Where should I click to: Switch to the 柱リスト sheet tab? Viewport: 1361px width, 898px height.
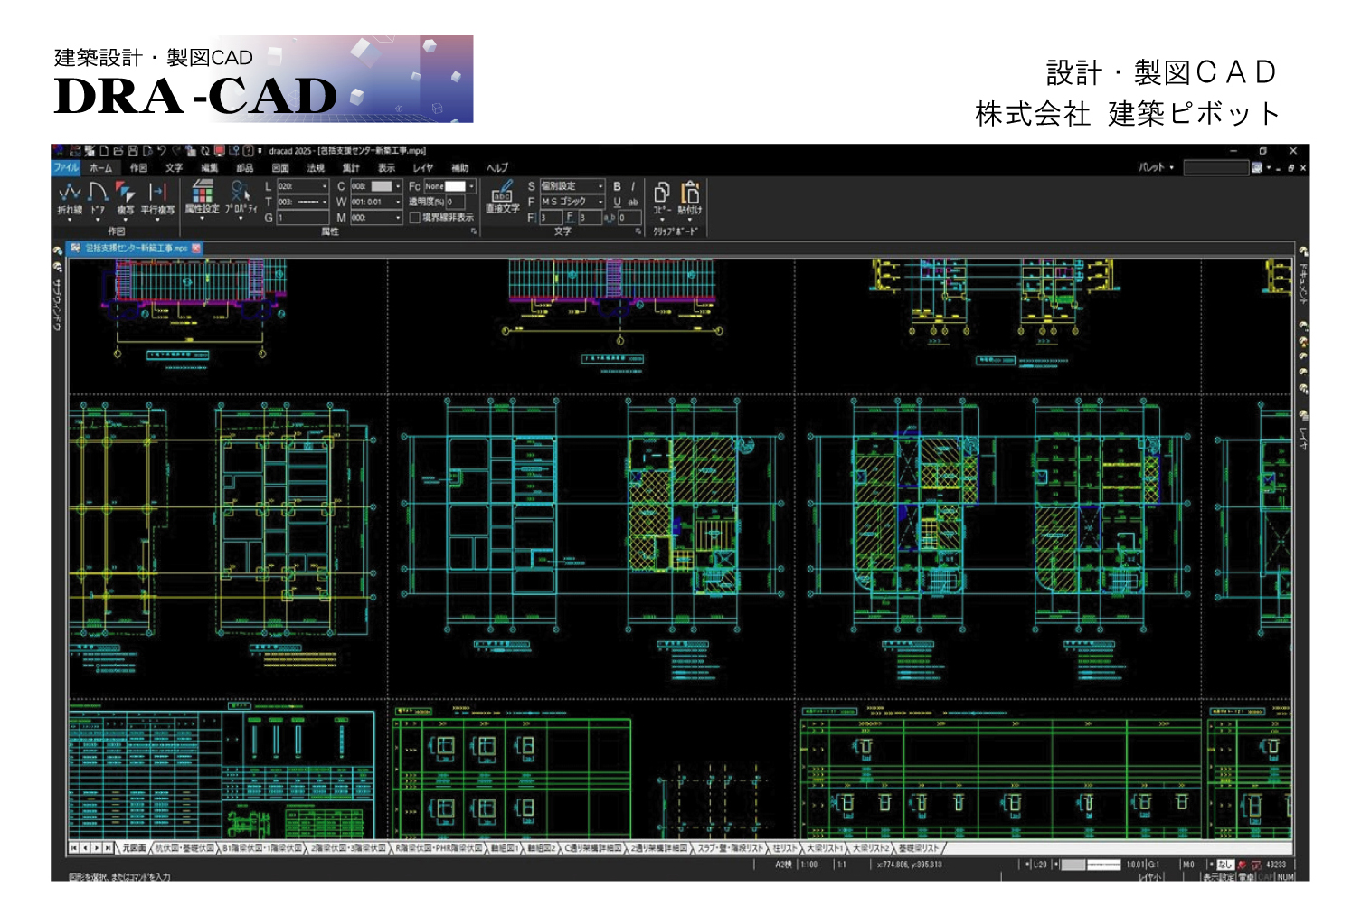point(785,848)
